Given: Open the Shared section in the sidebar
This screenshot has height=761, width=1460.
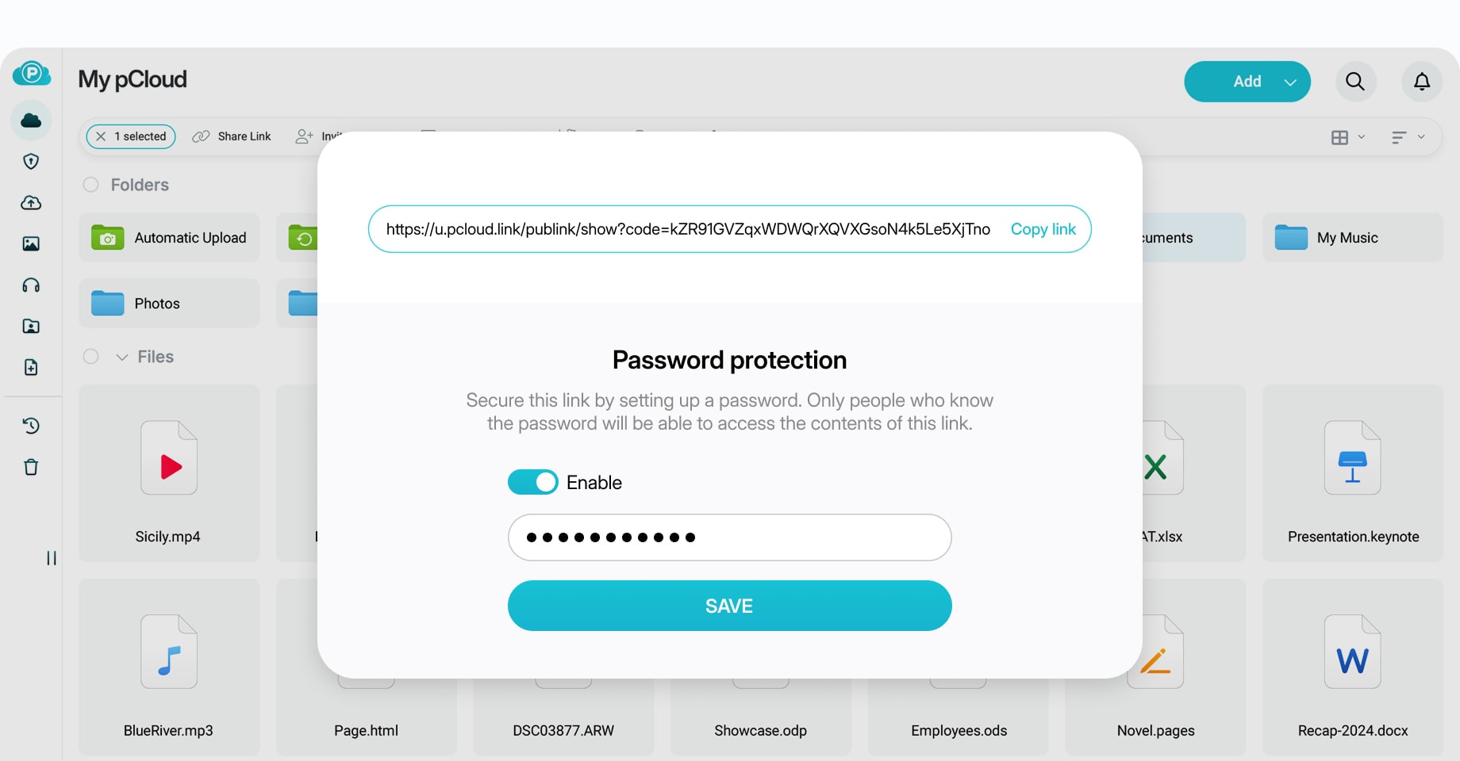Looking at the screenshot, I should click(x=32, y=326).
